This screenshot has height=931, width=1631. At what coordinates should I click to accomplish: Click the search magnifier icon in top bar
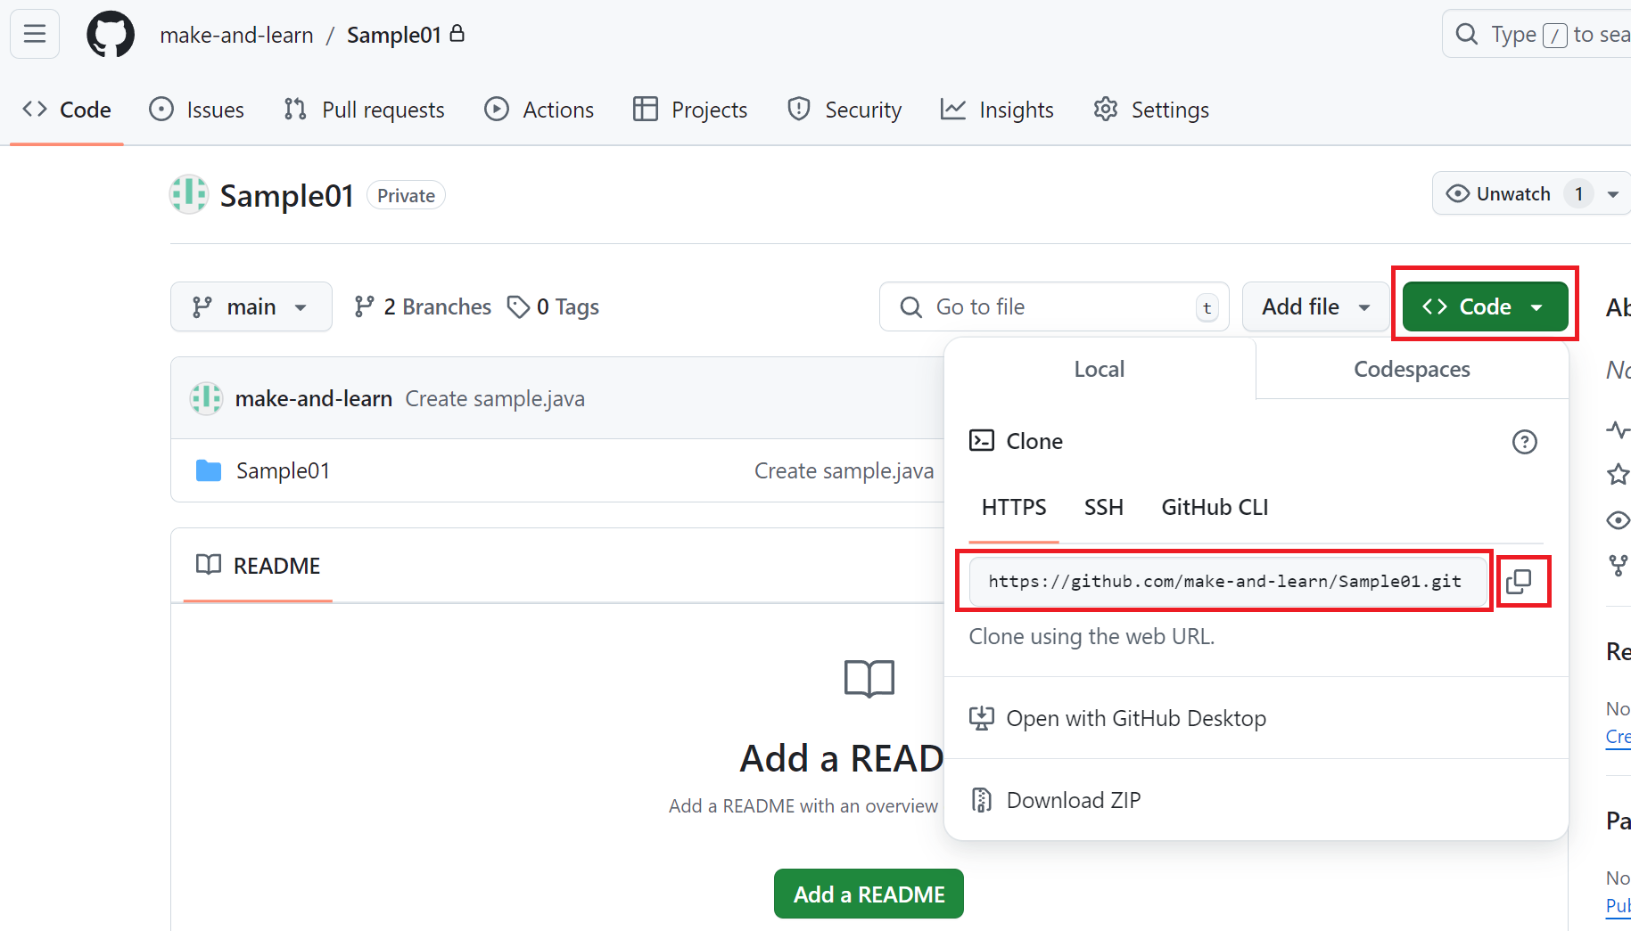click(x=1467, y=35)
